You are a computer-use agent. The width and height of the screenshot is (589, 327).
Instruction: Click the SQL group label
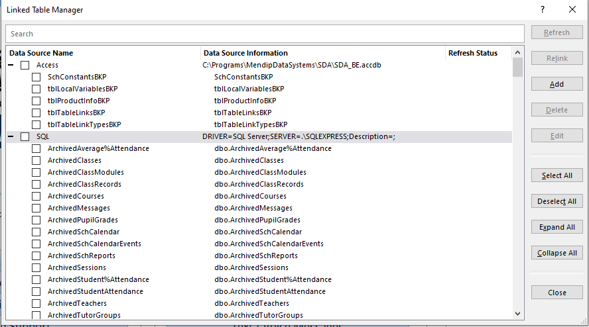43,136
